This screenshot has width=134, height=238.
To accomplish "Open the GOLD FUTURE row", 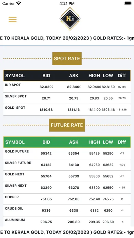I will click(67, 153).
